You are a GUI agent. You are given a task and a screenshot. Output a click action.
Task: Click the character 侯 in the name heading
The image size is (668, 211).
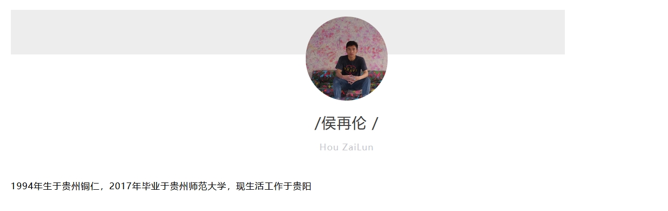tap(329, 124)
